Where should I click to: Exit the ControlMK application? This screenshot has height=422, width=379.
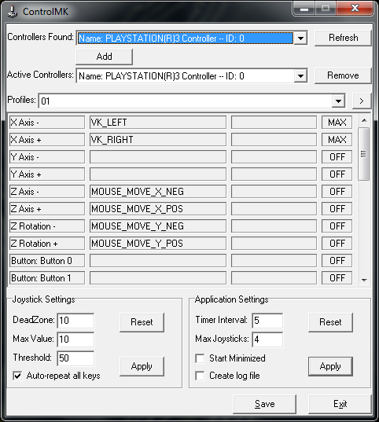(x=340, y=404)
